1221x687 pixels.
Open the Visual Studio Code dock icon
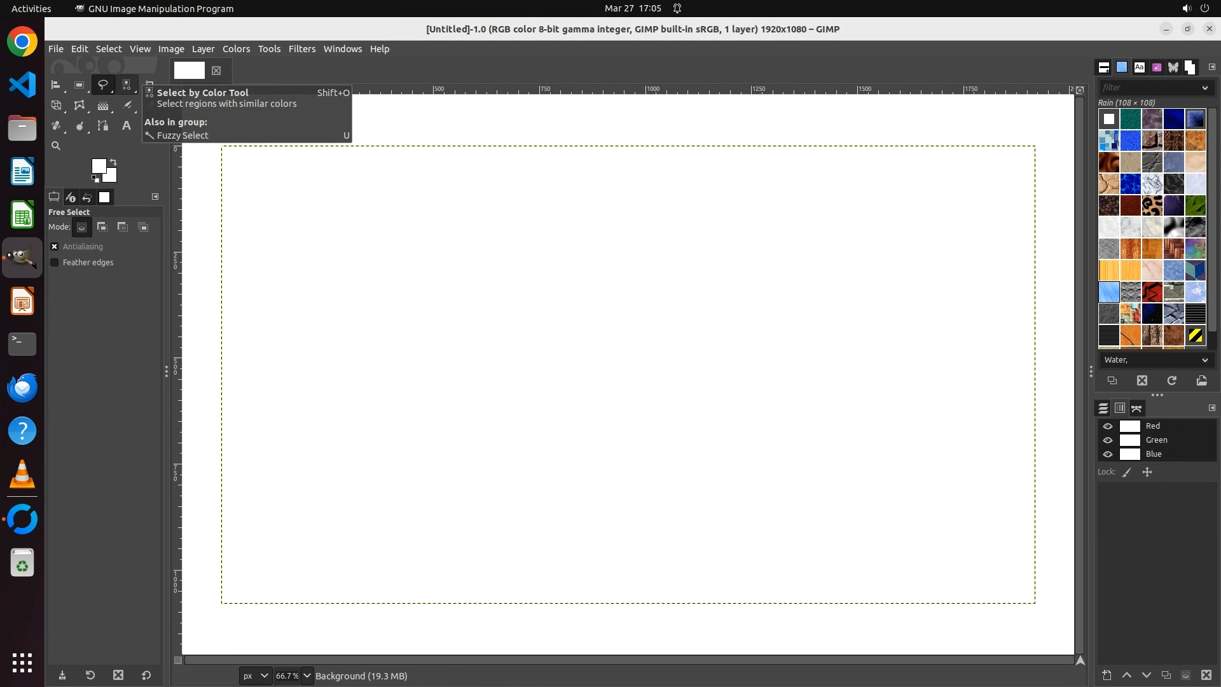pos(22,85)
